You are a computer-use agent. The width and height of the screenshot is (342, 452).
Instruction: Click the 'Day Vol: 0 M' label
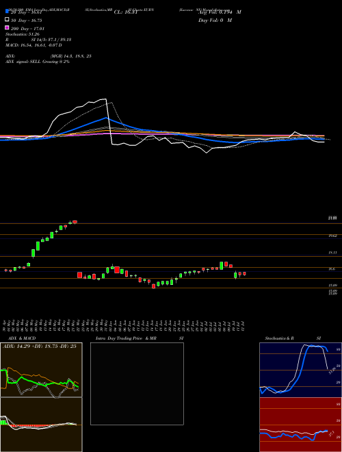pos(215,21)
